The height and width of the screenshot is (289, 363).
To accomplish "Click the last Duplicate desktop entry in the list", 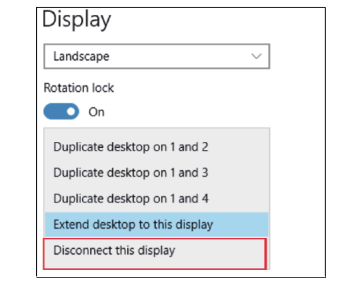I will [x=130, y=198].
